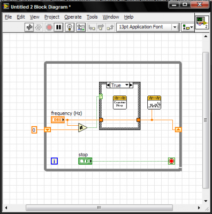Click the Step Into button
The height and width of the screenshot is (214, 212).
point(92,27)
